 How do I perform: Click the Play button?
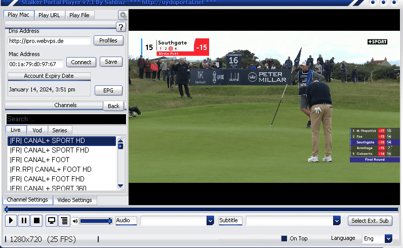tap(11, 221)
